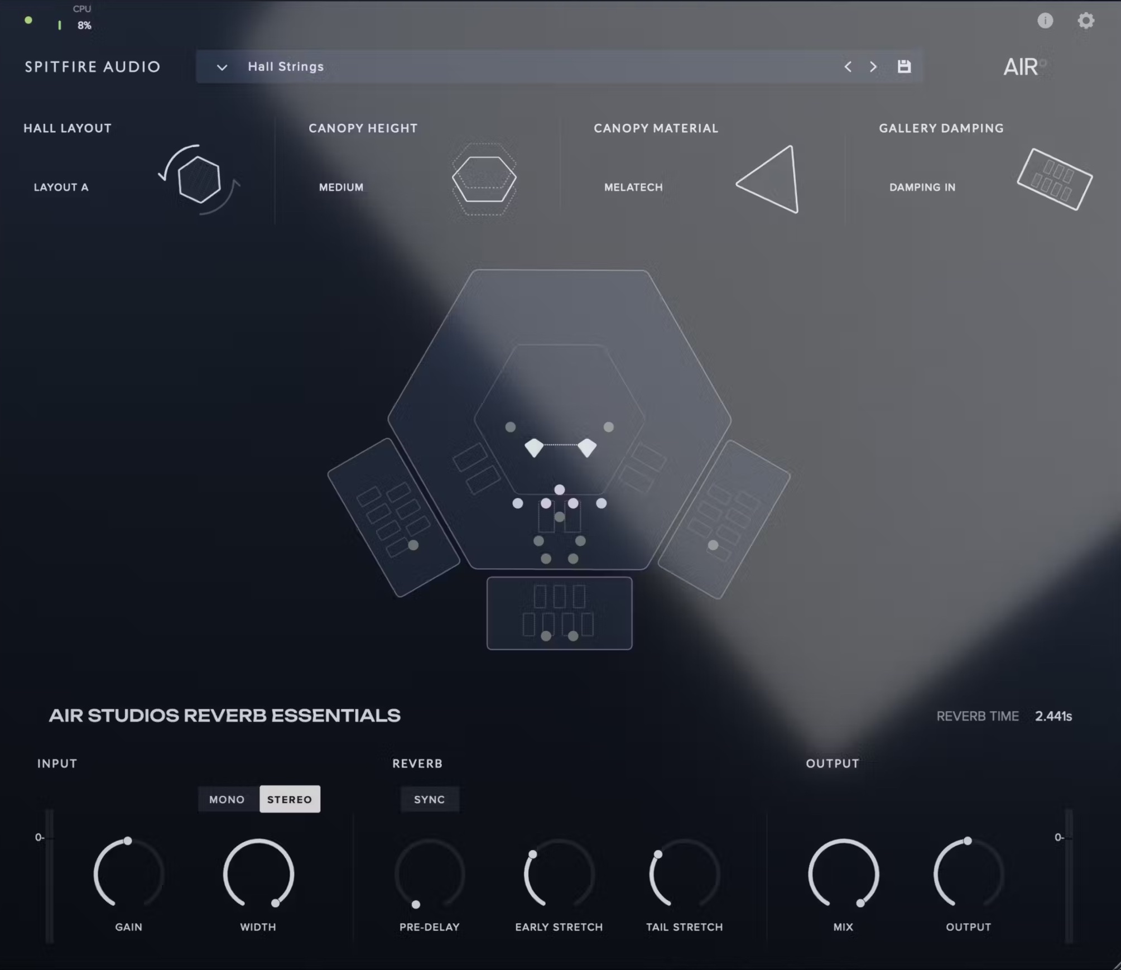Click the Output knob
1121x970 pixels.
969,874
